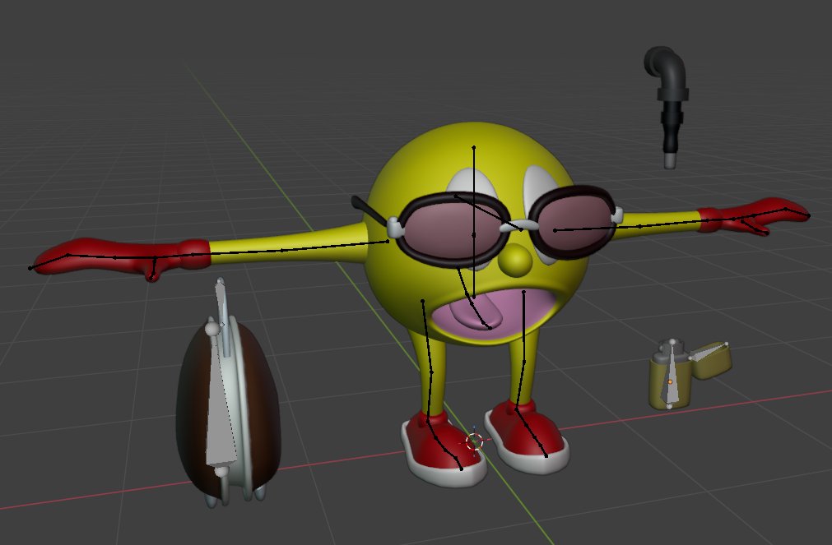Select the red glove nearest the pipe

pyautogui.click(x=755, y=216)
